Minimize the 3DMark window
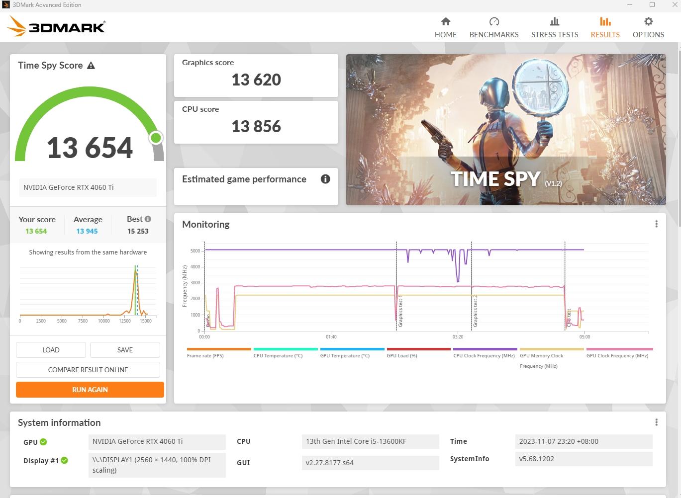This screenshot has width=681, height=498. tap(630, 5)
